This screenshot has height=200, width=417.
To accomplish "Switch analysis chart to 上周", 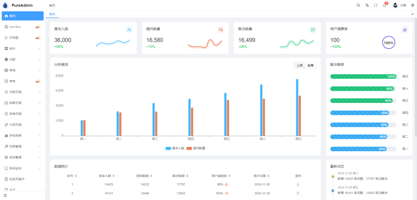I will tap(300, 65).
